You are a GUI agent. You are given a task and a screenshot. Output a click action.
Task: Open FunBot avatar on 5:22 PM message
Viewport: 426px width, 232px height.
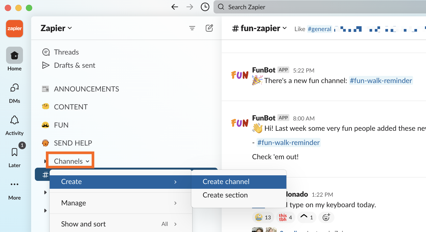(x=240, y=75)
